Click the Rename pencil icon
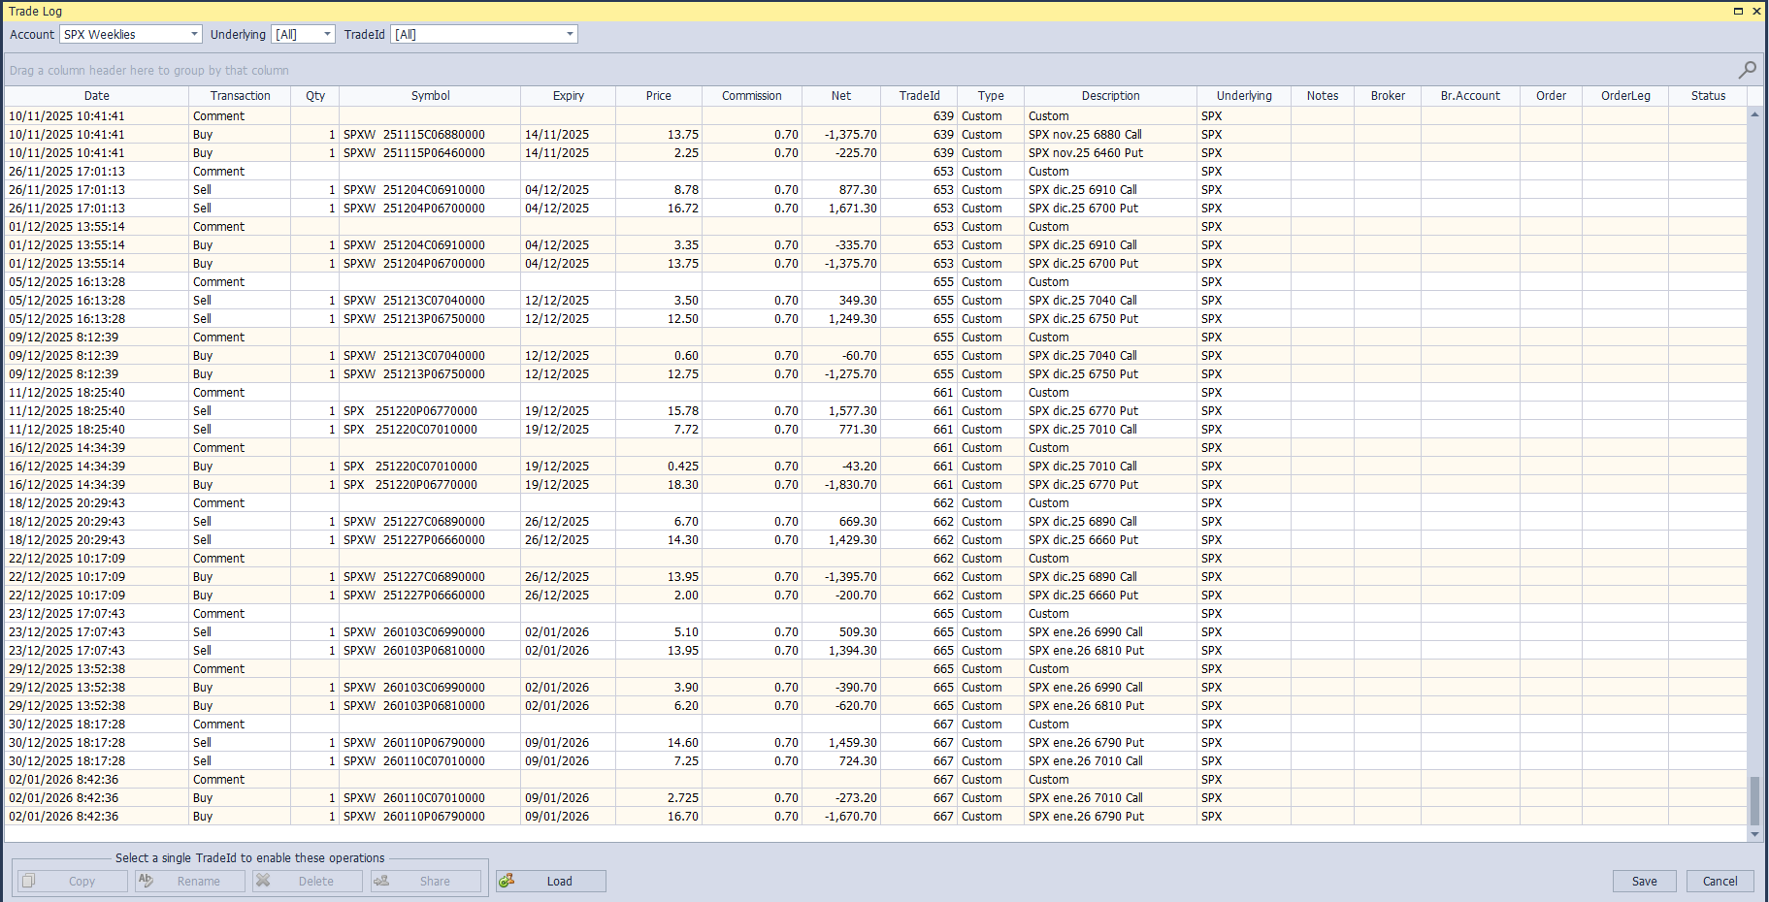This screenshot has height=902, width=1769. coord(147,881)
